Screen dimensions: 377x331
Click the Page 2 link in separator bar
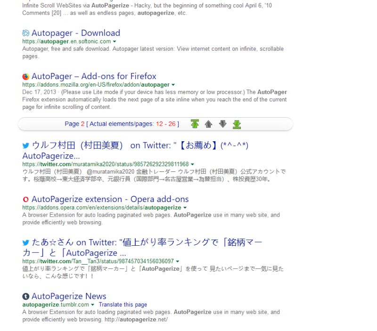click(74, 124)
